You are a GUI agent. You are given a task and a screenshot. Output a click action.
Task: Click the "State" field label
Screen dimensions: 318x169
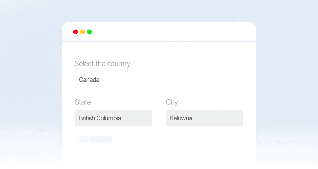pyautogui.click(x=83, y=102)
